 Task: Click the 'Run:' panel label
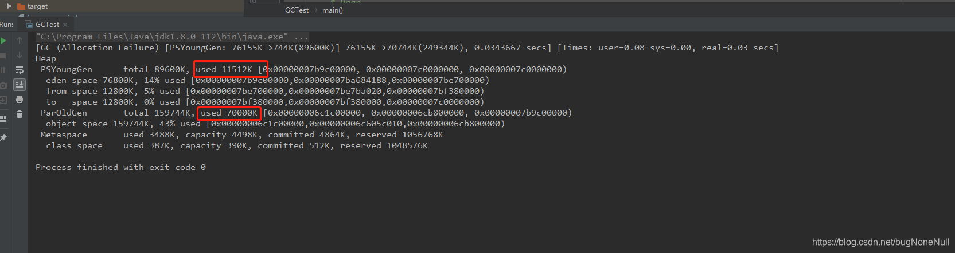7,25
